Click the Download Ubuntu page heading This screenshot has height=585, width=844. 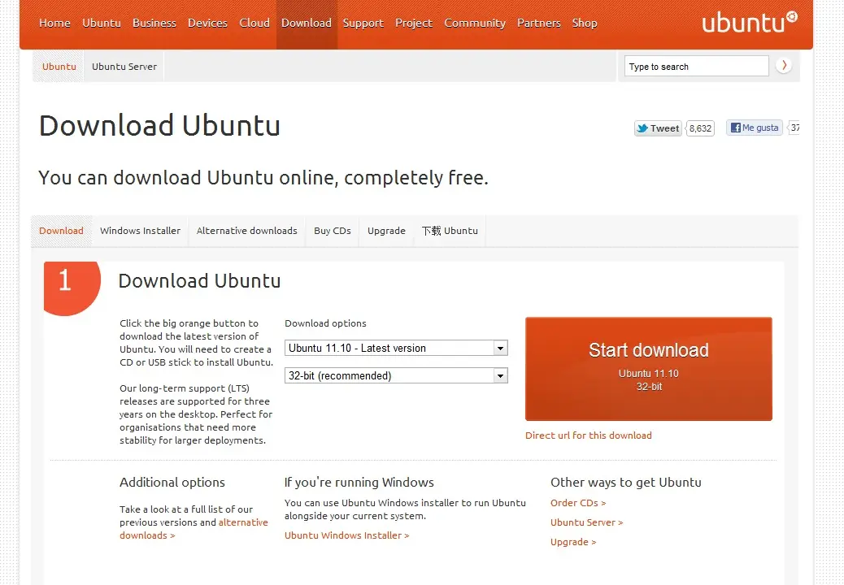coord(160,125)
